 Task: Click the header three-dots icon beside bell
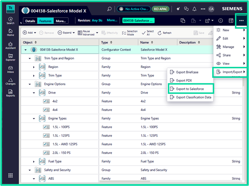coord(203,9)
